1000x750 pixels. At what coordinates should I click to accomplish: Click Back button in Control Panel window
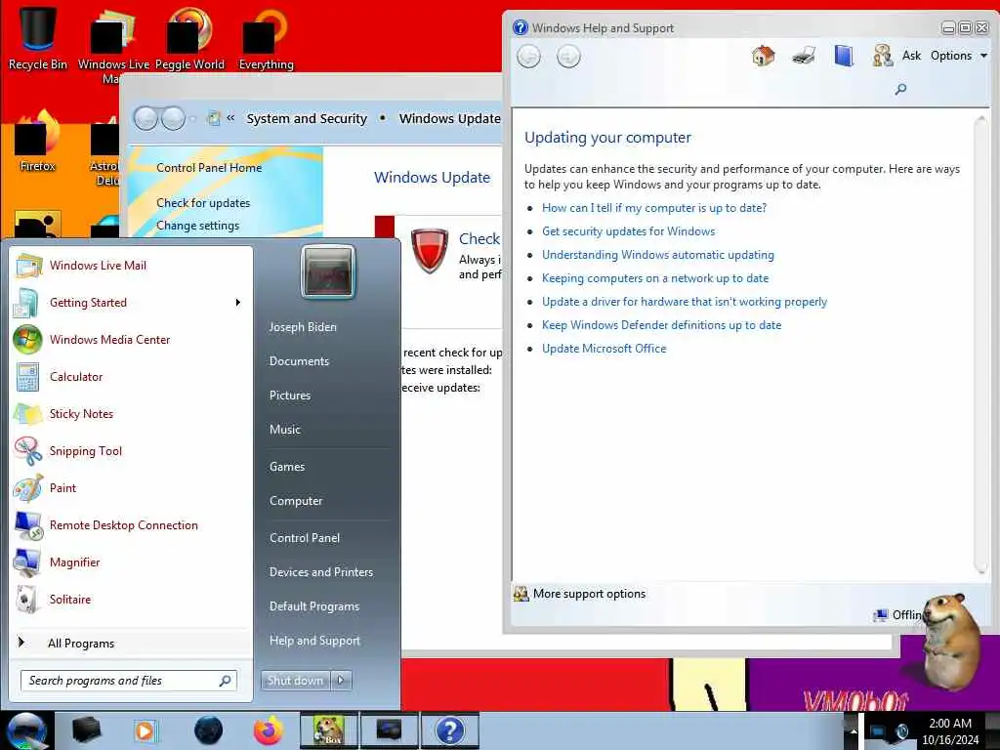(x=146, y=118)
